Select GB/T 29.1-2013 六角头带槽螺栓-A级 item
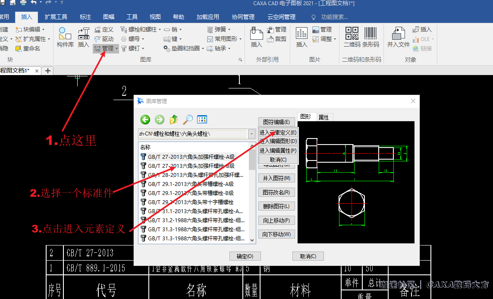This screenshot has height=299, width=493. (191, 184)
